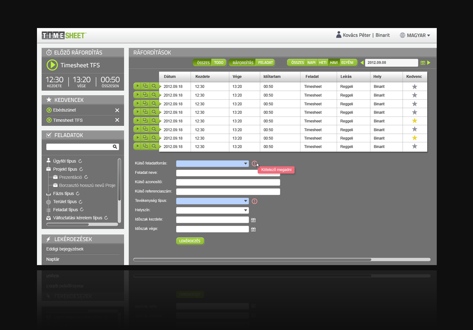Refresh the Ügyfél típus tree node
This screenshot has height=330, width=473.
(x=80, y=161)
